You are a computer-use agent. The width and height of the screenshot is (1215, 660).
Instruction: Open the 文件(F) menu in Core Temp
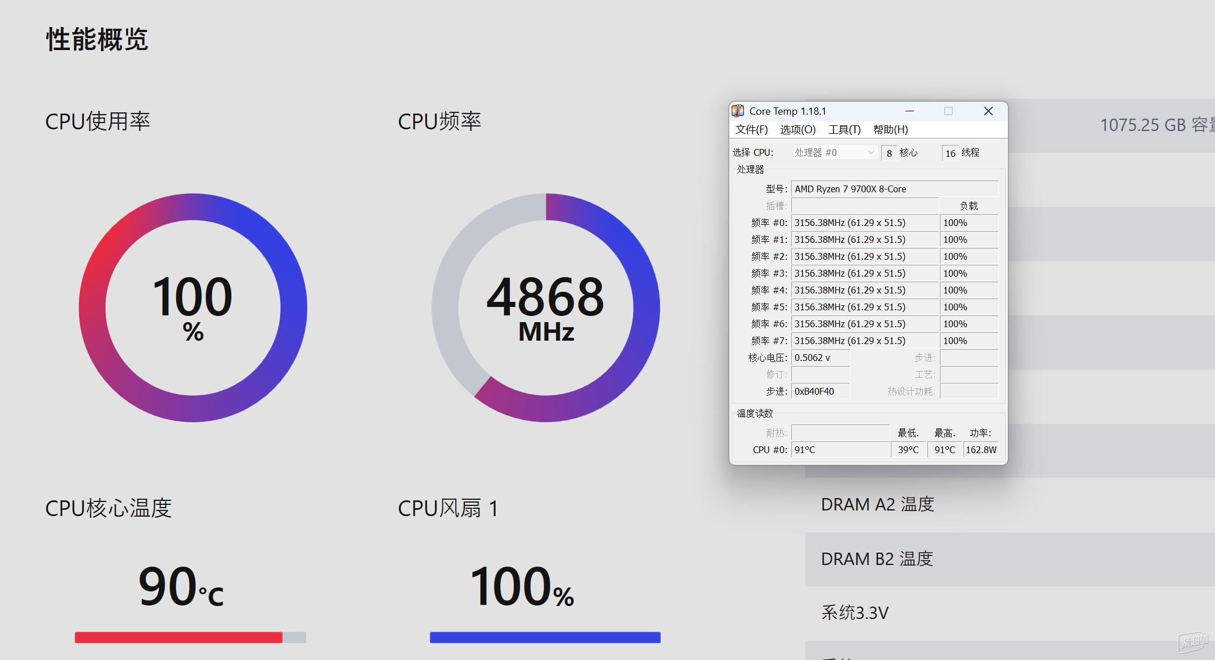point(752,129)
